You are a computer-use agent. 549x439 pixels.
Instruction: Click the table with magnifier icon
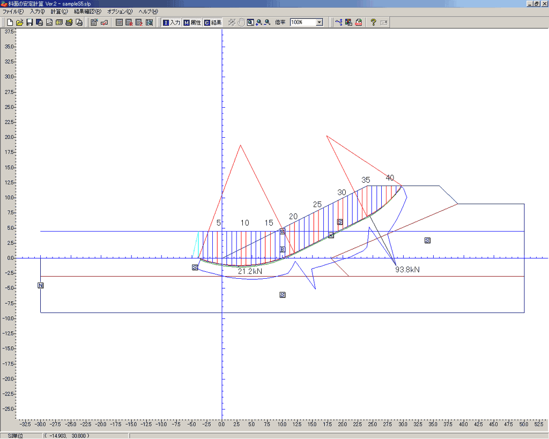pyautogui.click(x=149, y=23)
